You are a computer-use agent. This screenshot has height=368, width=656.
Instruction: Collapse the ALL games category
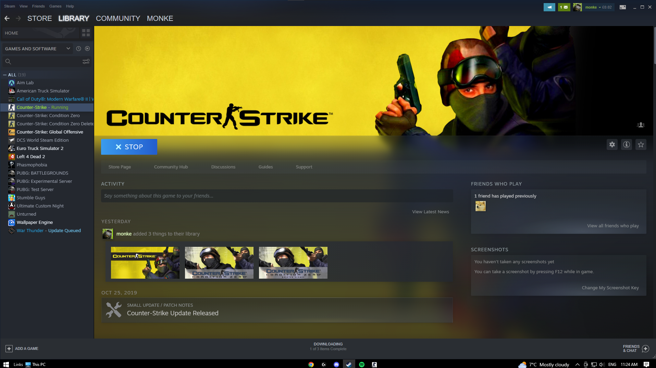coord(5,75)
